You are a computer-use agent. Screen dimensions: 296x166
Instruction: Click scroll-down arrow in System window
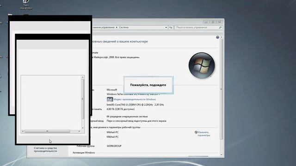pos(222,154)
